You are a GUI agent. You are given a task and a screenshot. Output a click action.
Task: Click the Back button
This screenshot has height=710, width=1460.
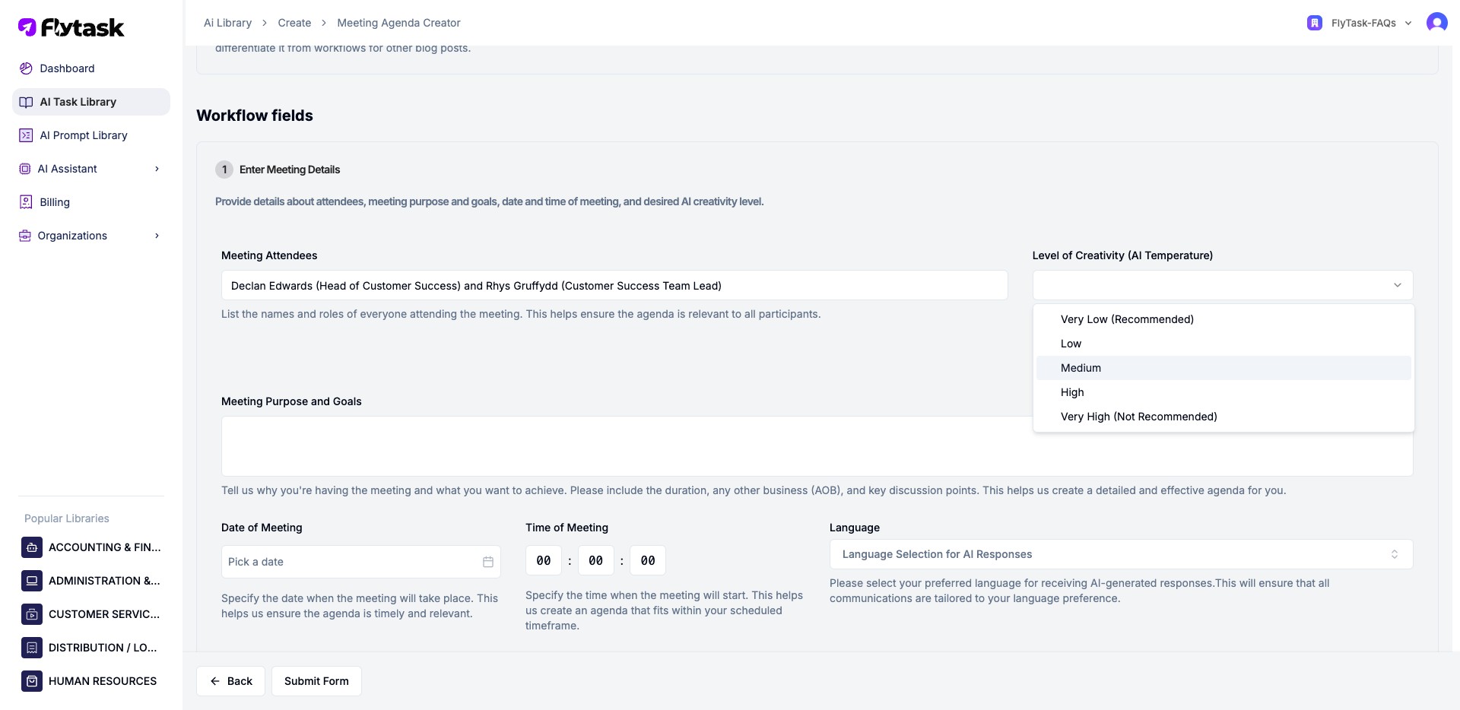click(x=230, y=681)
